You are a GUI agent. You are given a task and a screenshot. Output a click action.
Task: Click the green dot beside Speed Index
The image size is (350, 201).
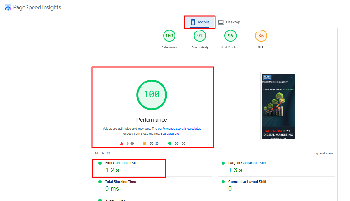[x=100, y=200]
